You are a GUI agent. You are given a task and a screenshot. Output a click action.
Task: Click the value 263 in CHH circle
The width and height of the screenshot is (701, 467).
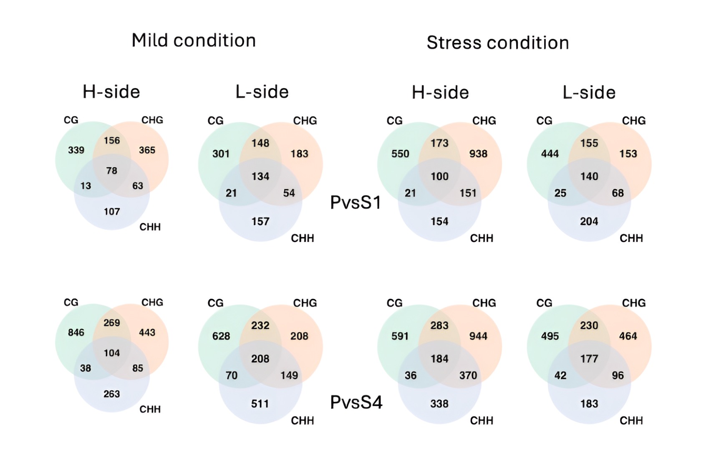coord(112,394)
